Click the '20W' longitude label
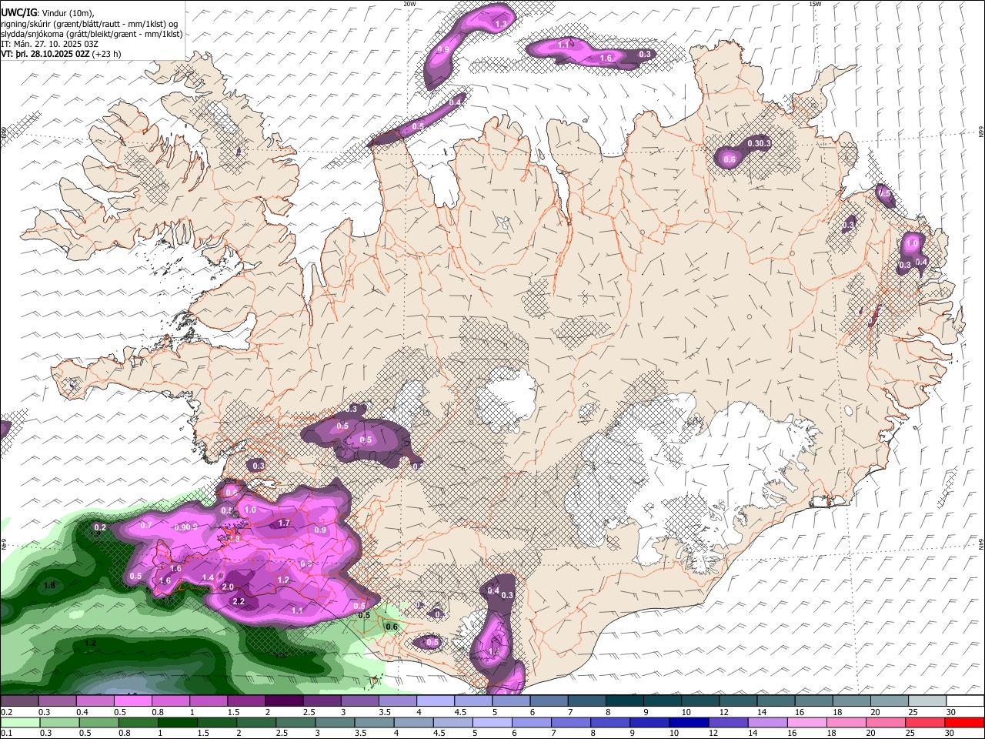 pos(409,4)
